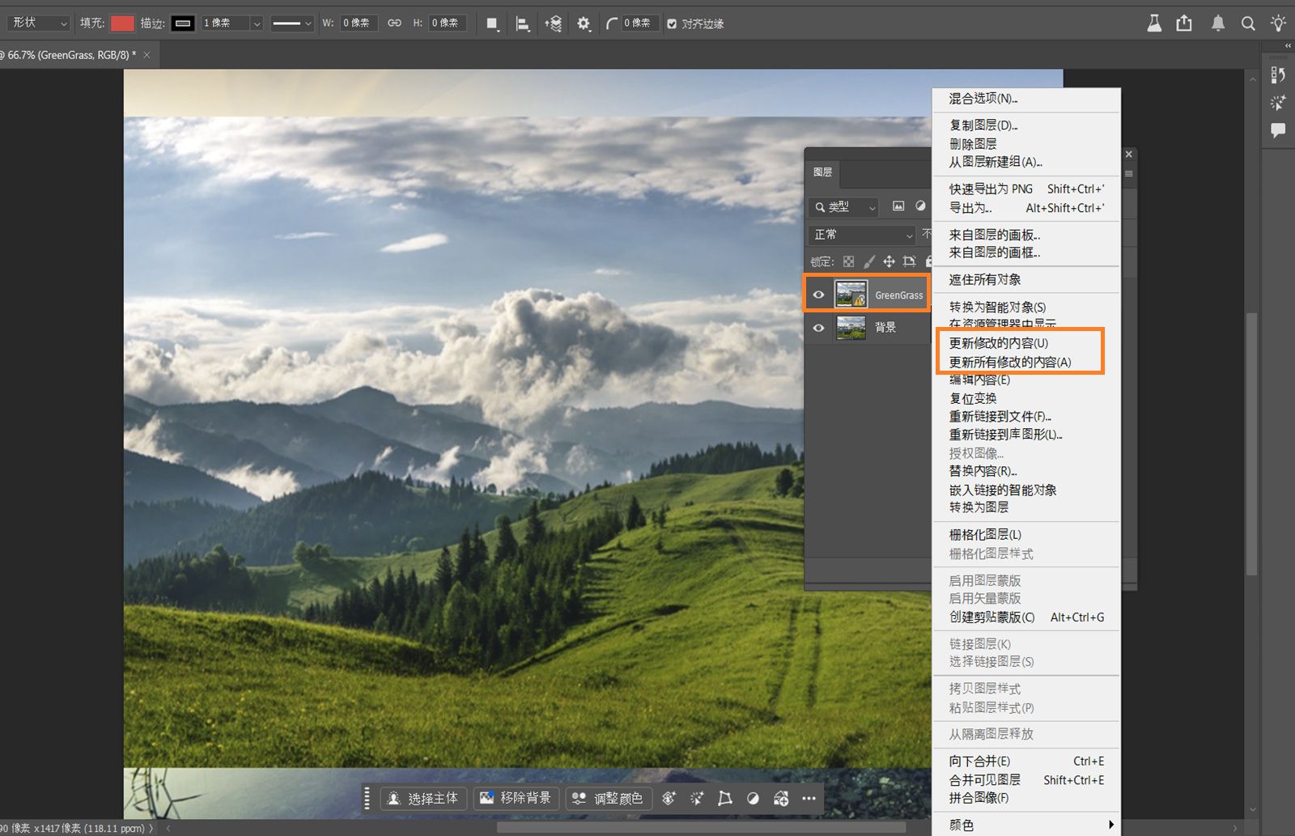Click pixel layer filter icon in Layers panel
The height and width of the screenshot is (836, 1295).
[x=898, y=206]
